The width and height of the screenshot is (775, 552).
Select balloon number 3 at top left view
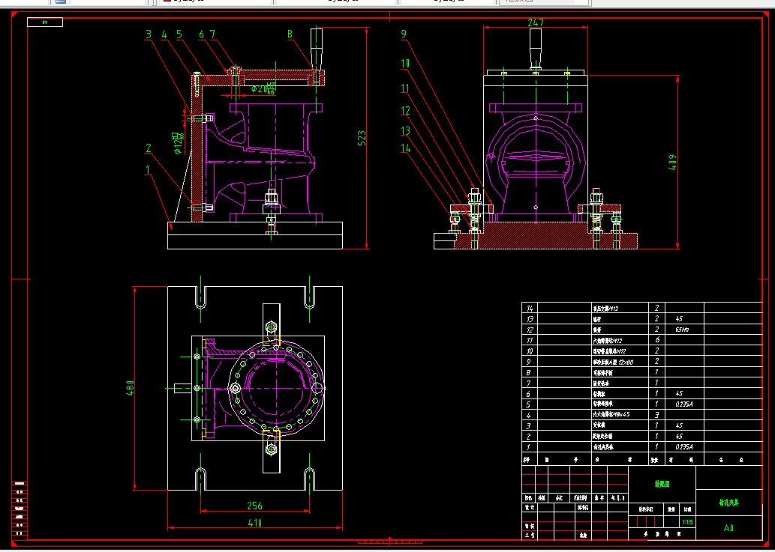[149, 34]
